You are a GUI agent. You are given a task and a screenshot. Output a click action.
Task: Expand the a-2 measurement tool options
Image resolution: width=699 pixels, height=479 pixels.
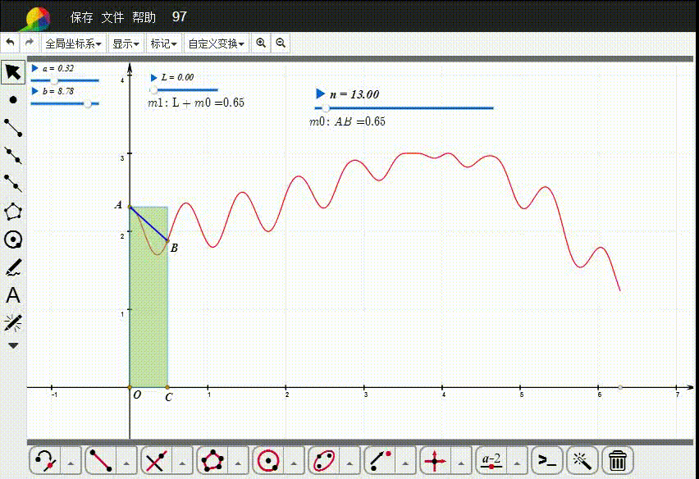click(x=517, y=463)
